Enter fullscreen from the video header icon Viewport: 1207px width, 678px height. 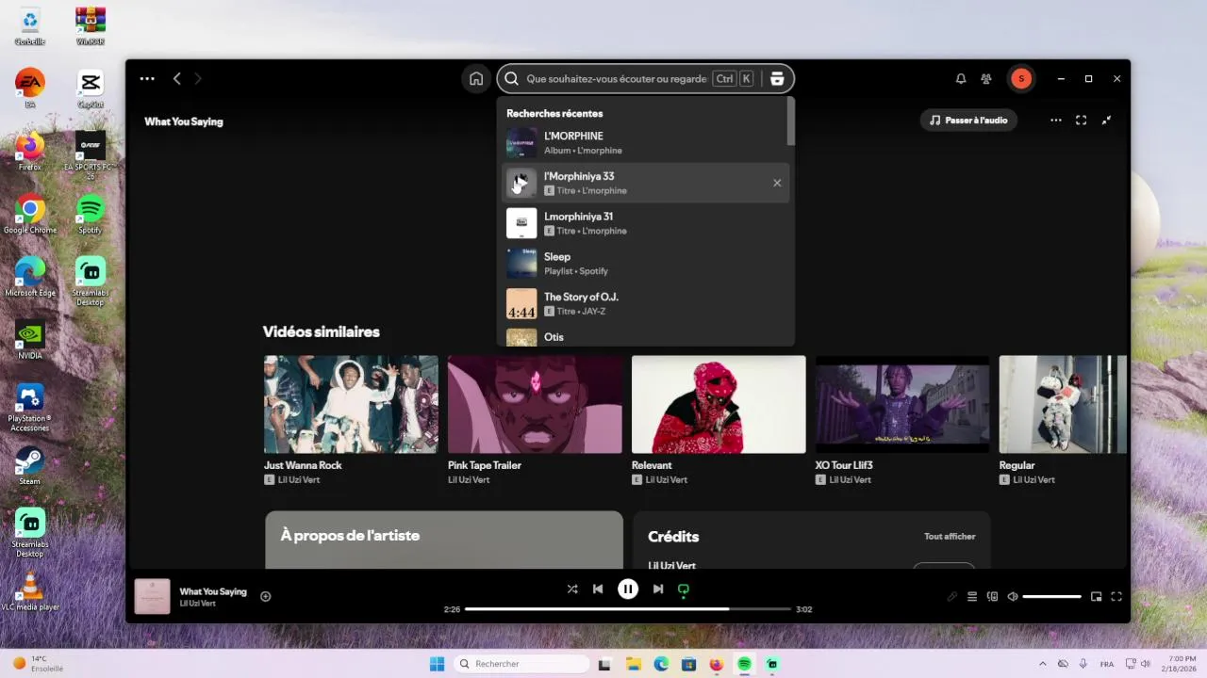tap(1082, 121)
